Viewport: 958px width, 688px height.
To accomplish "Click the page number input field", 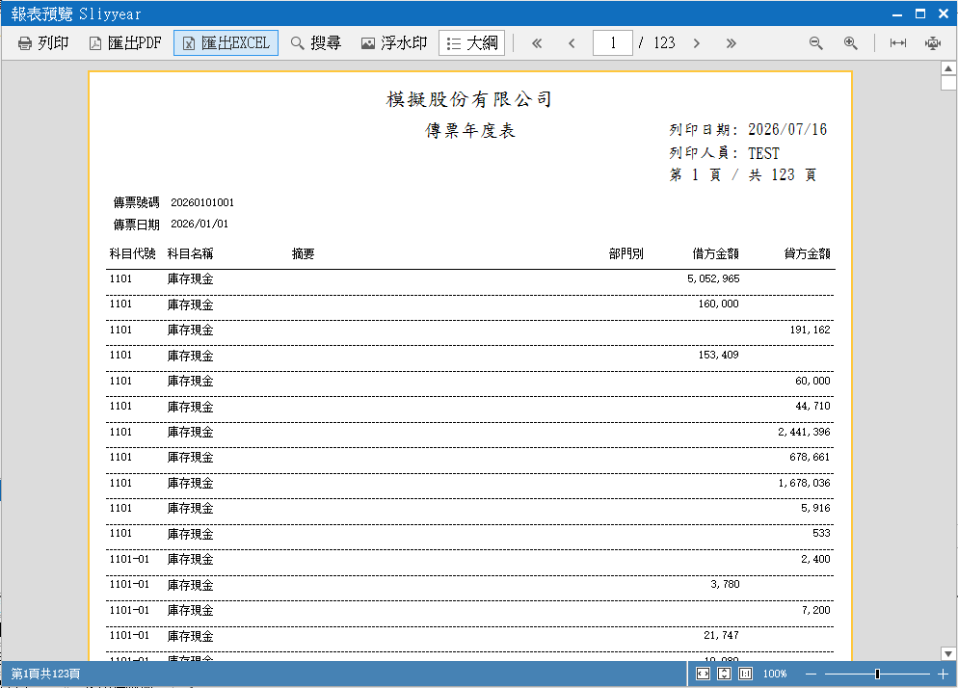I will click(613, 42).
